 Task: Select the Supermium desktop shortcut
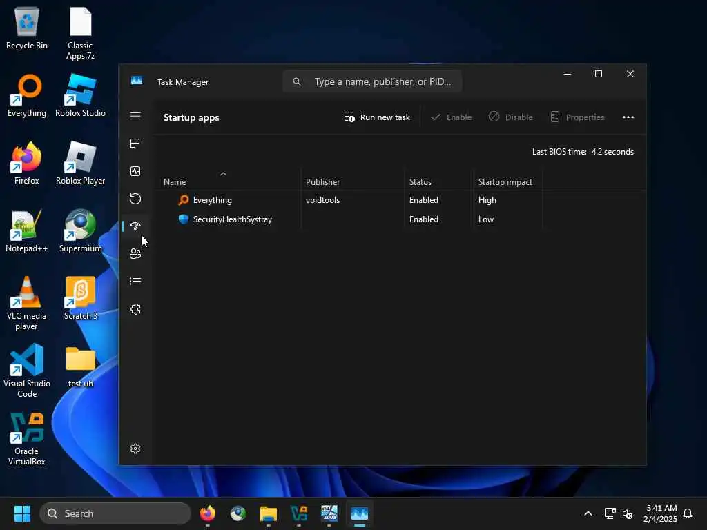(x=80, y=230)
